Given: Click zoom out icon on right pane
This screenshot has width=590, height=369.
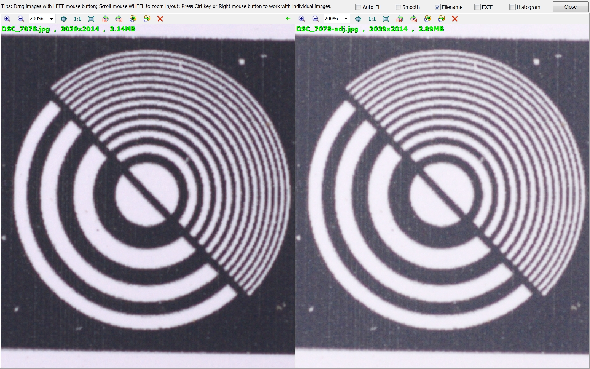Looking at the screenshot, I should coord(315,19).
